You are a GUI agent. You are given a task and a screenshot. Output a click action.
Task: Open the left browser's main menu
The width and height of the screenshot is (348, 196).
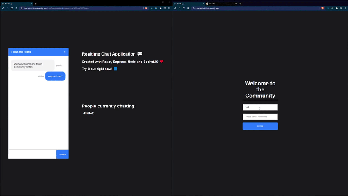pos(169,8)
